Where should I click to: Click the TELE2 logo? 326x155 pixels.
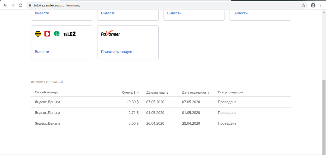tap(70, 34)
